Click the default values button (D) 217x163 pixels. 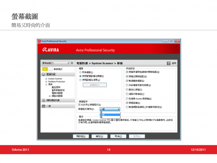pyautogui.click(x=81, y=136)
